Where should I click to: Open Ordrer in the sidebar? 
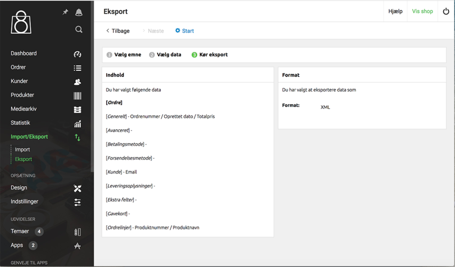(19, 68)
